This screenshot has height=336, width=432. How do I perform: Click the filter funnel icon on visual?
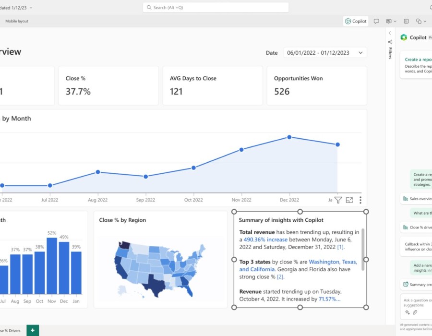(338, 200)
